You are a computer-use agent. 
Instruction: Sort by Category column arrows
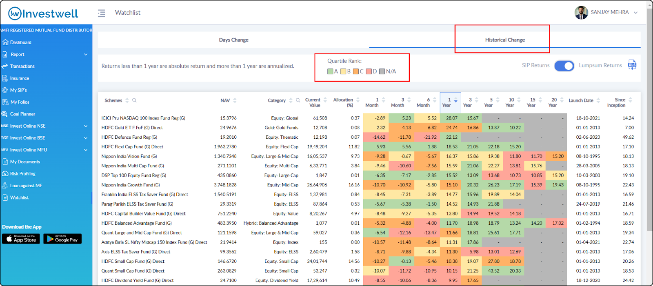tap(291, 100)
